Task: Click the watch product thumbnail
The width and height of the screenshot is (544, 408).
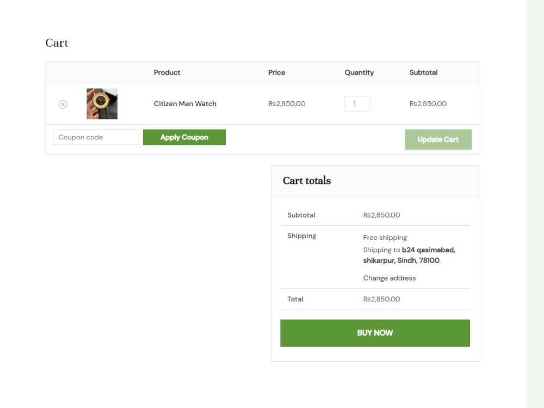Action: [102, 103]
